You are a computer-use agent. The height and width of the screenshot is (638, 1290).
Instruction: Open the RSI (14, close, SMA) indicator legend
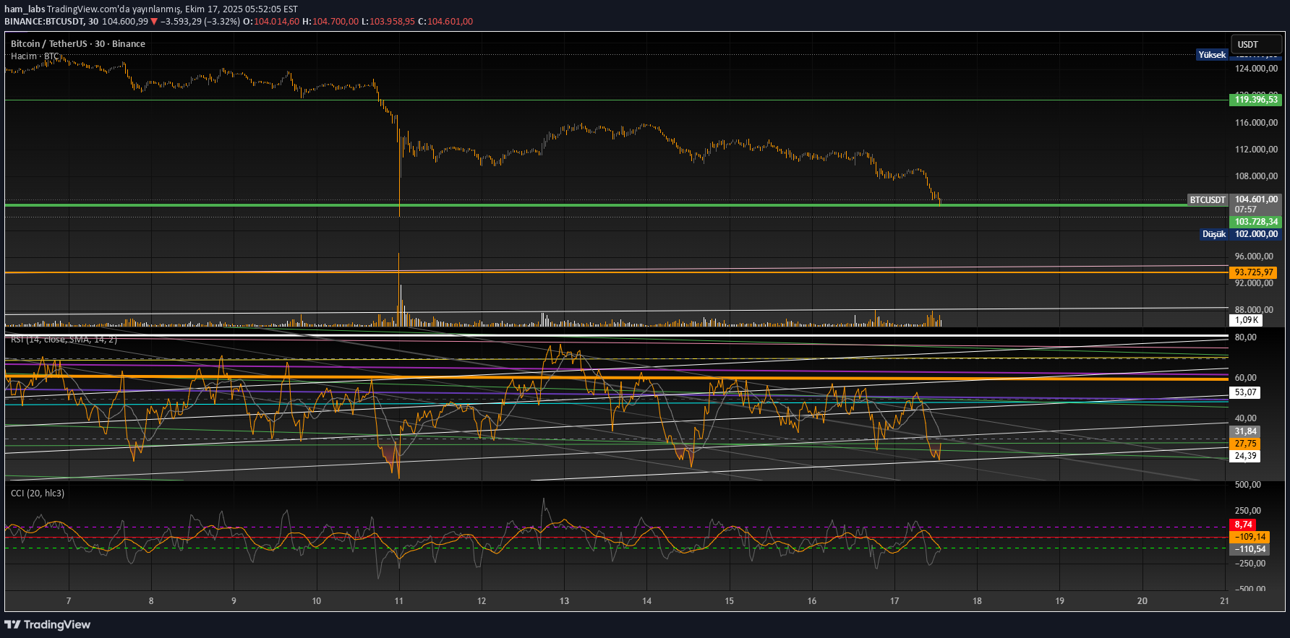(64, 340)
